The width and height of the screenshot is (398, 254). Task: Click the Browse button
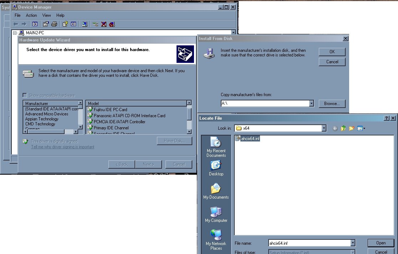(x=332, y=103)
